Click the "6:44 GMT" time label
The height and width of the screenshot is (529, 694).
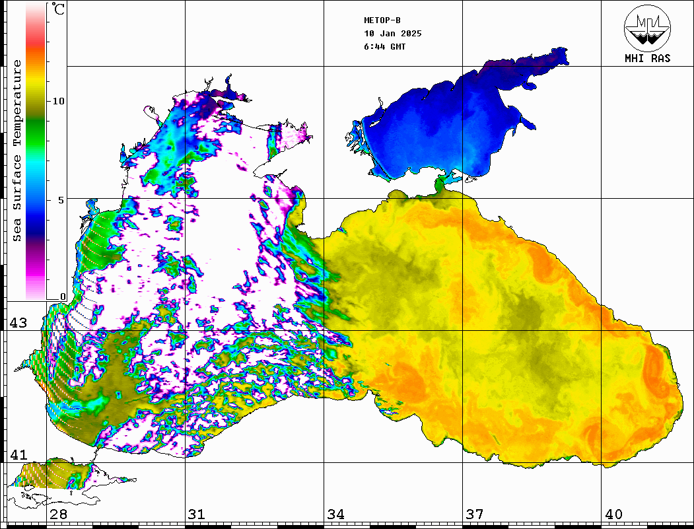click(x=385, y=47)
